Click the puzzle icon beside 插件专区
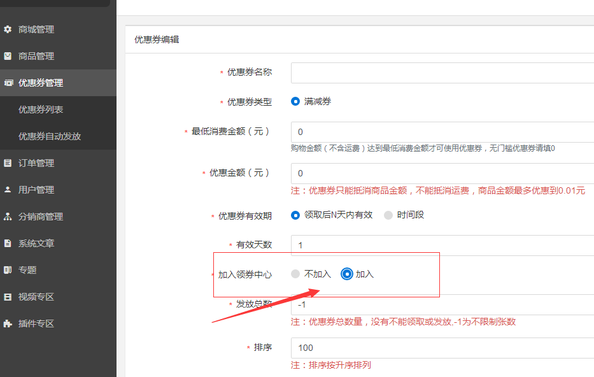Viewport: 594px width, 377px height. point(8,324)
